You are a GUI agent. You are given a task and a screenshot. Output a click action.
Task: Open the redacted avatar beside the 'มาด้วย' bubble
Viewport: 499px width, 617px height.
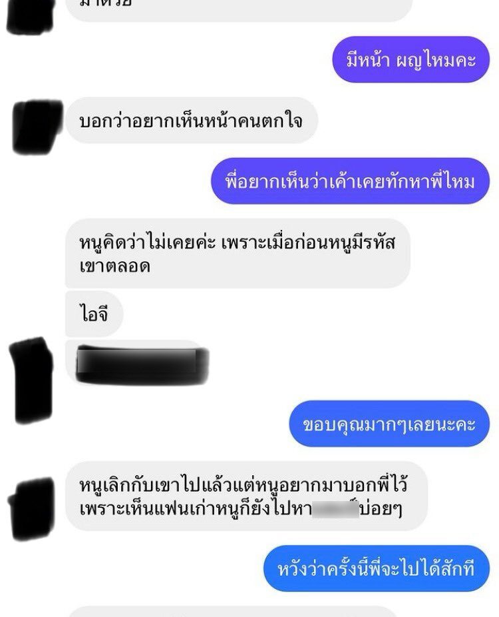point(30,16)
